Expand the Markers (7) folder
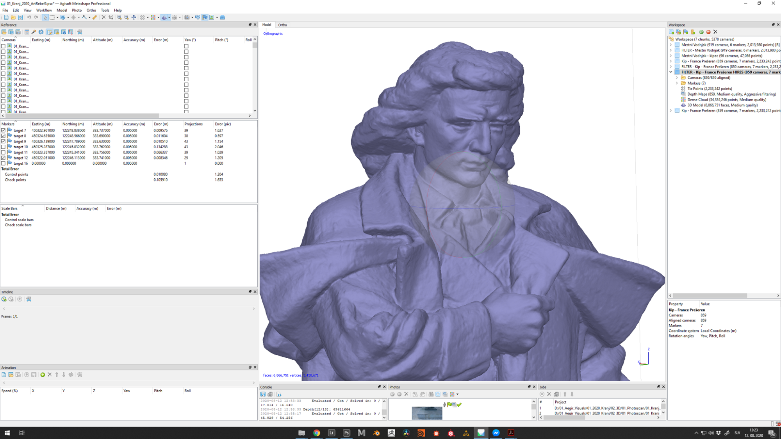 click(677, 83)
